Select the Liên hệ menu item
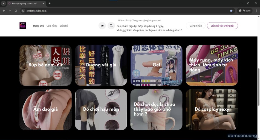 64,26
